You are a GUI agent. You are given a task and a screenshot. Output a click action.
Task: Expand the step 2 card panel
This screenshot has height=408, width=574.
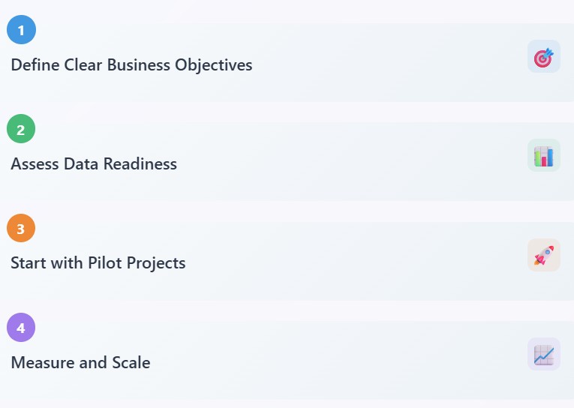tap(287, 162)
